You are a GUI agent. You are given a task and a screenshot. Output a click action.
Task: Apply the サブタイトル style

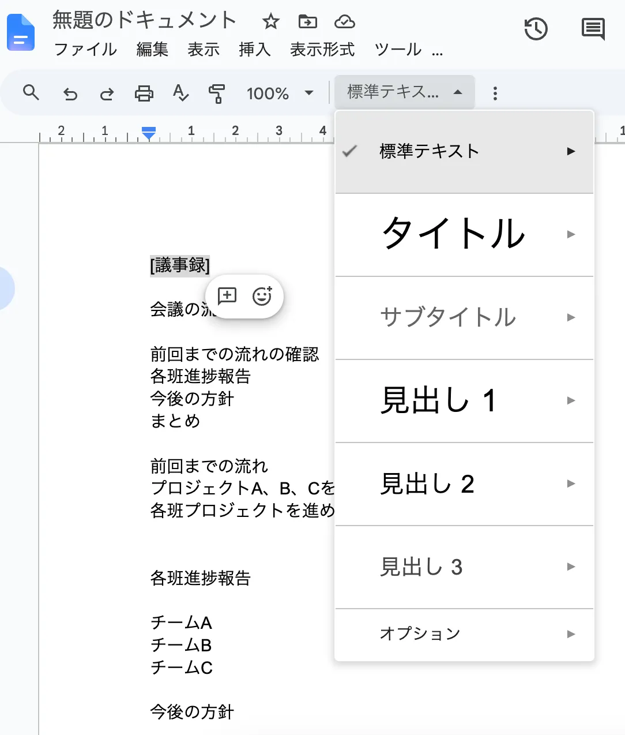(464, 318)
